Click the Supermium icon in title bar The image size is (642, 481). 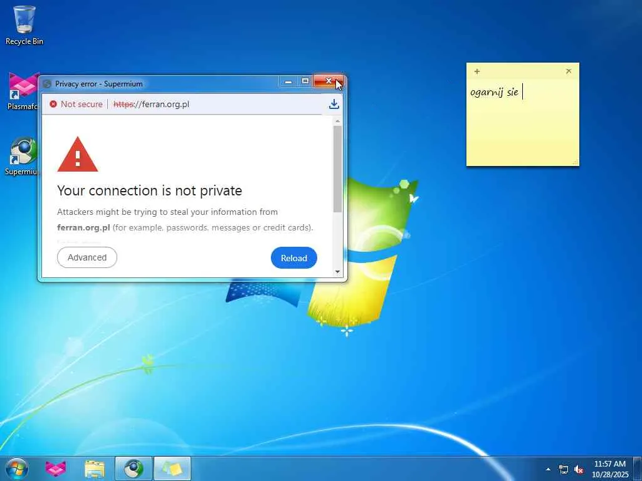47,84
